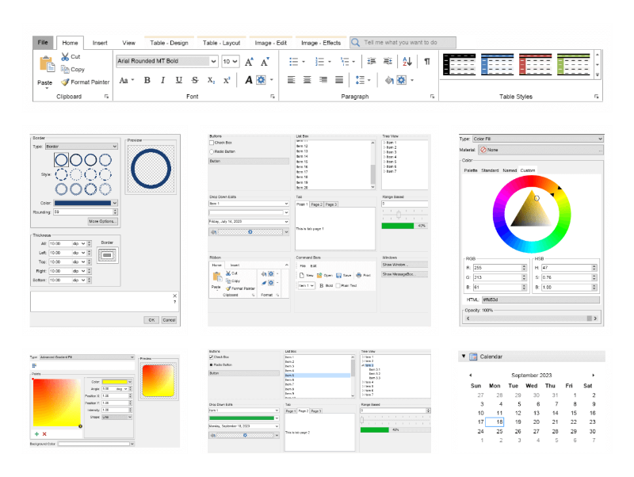Click the bulleted list icon
The height and width of the screenshot is (477, 634).
point(294,62)
